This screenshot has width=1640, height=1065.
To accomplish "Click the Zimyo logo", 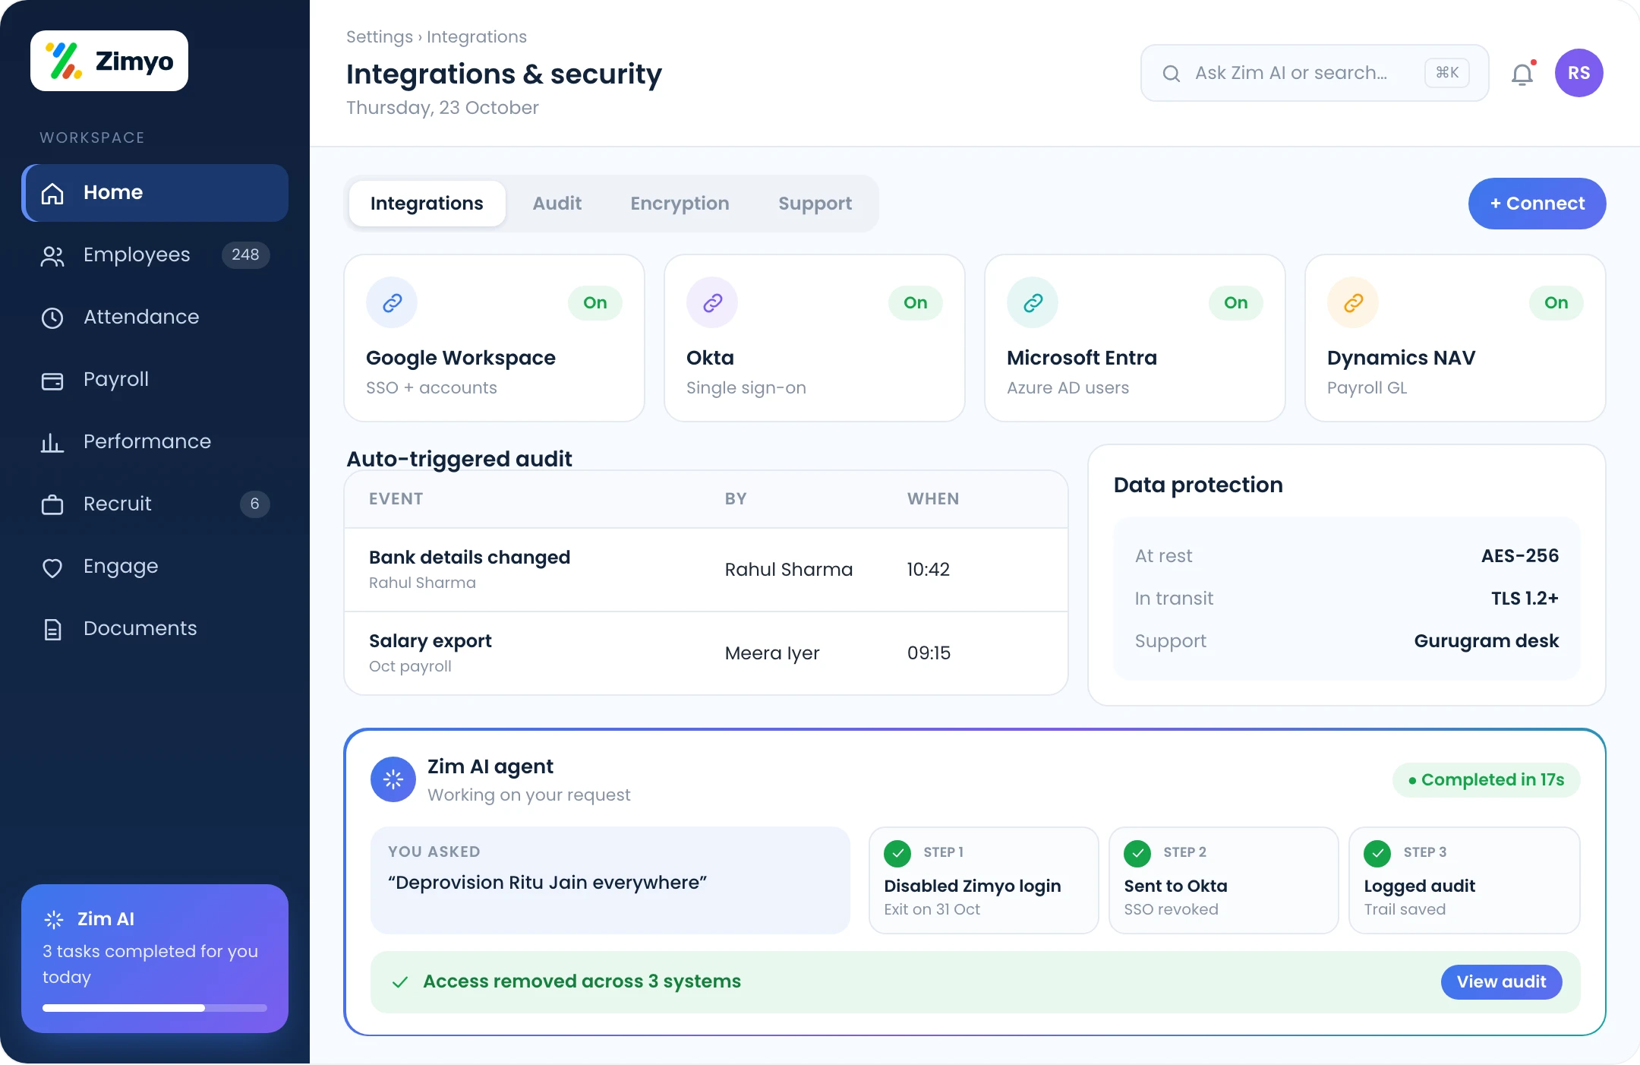I will 109,61.
